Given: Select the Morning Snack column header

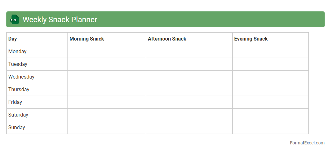Looking at the screenshot, I should point(87,39).
